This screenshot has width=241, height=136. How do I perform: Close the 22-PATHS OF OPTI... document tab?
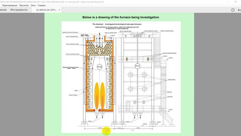(59, 10)
